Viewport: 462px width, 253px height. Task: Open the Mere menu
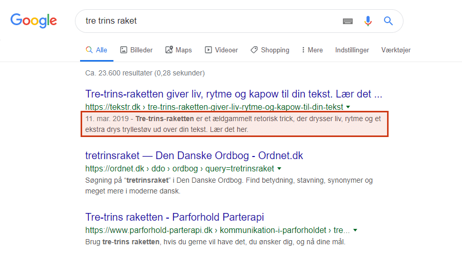click(x=312, y=50)
